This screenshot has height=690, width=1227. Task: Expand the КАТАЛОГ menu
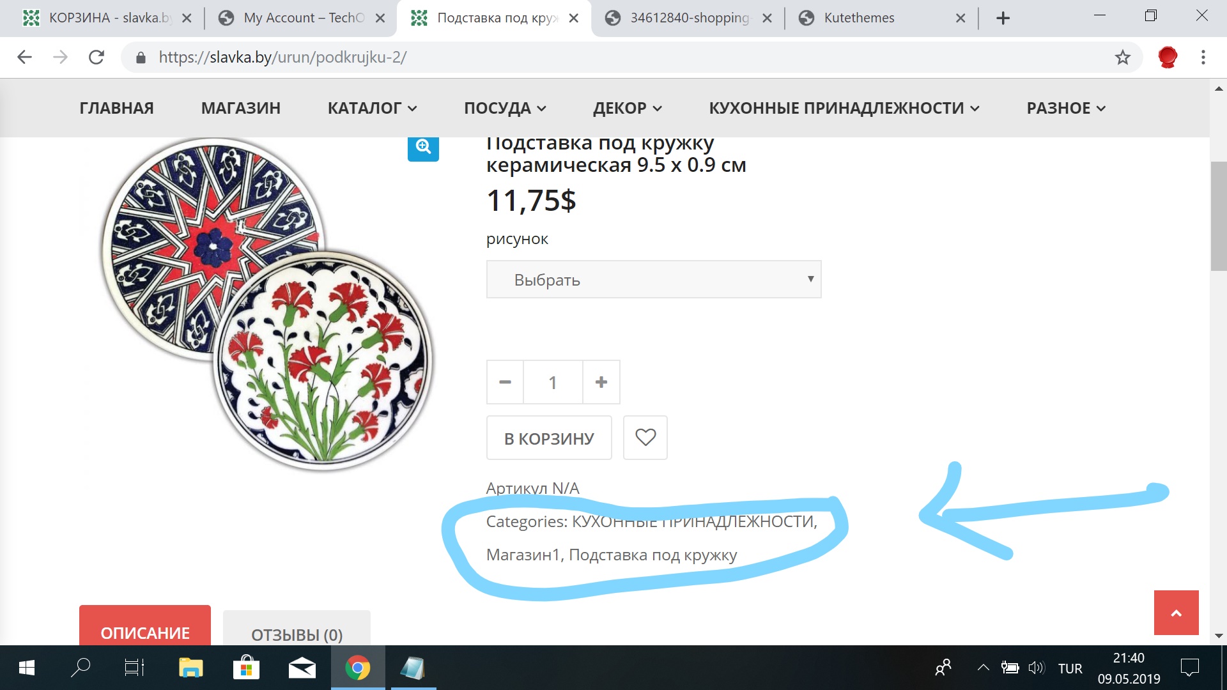[x=372, y=108]
